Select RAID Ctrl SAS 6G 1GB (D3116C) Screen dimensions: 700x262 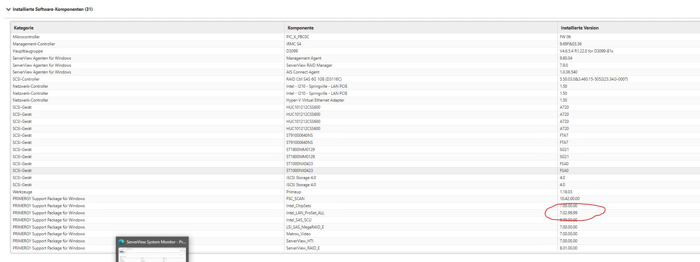[x=314, y=79]
